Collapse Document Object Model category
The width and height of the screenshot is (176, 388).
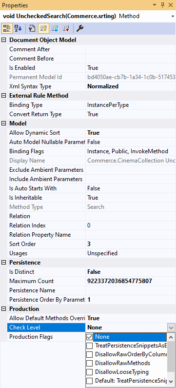pos(4,40)
